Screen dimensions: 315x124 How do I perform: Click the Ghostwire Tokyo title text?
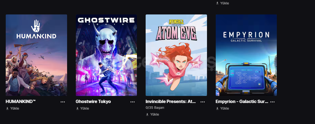[x=93, y=102]
